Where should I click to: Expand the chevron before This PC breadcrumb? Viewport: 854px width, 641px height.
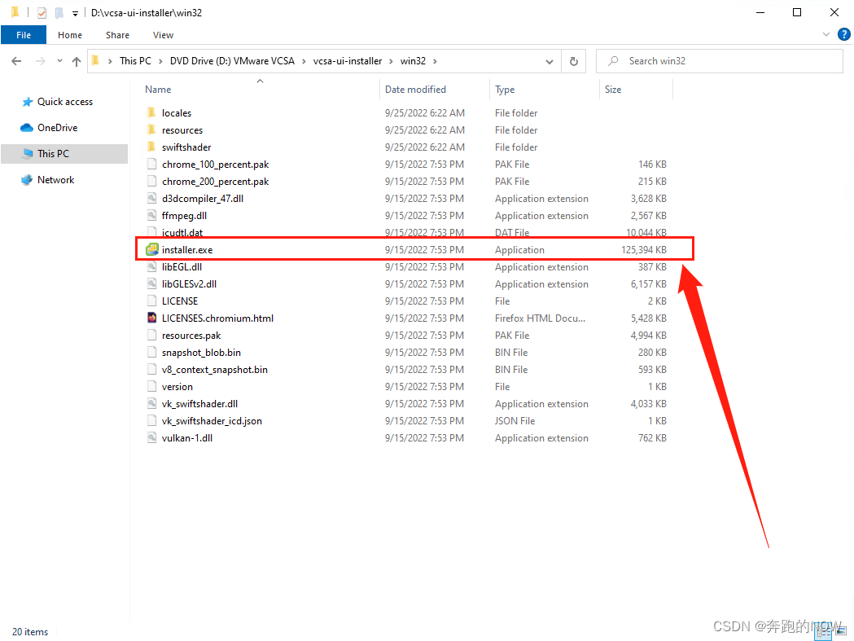coord(110,61)
